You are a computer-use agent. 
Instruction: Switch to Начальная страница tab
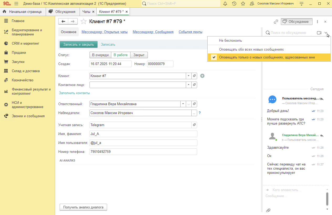tap(23, 12)
